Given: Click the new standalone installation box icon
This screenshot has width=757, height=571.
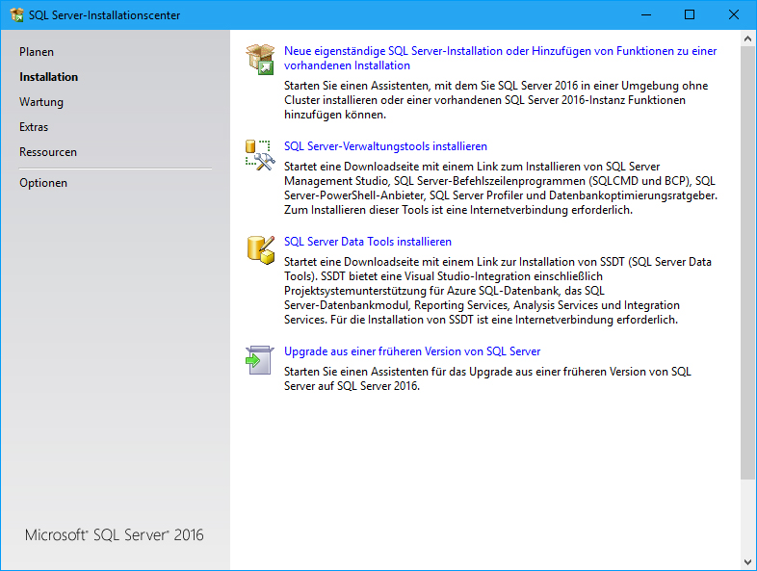Looking at the screenshot, I should 260,59.
